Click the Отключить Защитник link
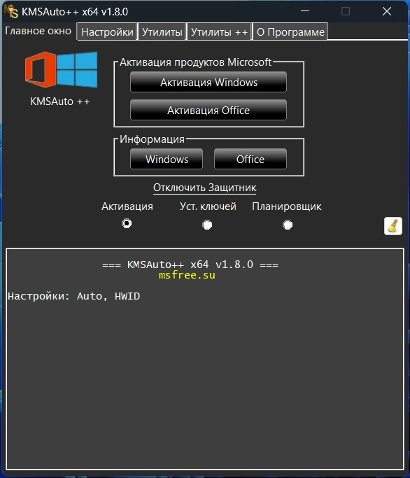 204,188
